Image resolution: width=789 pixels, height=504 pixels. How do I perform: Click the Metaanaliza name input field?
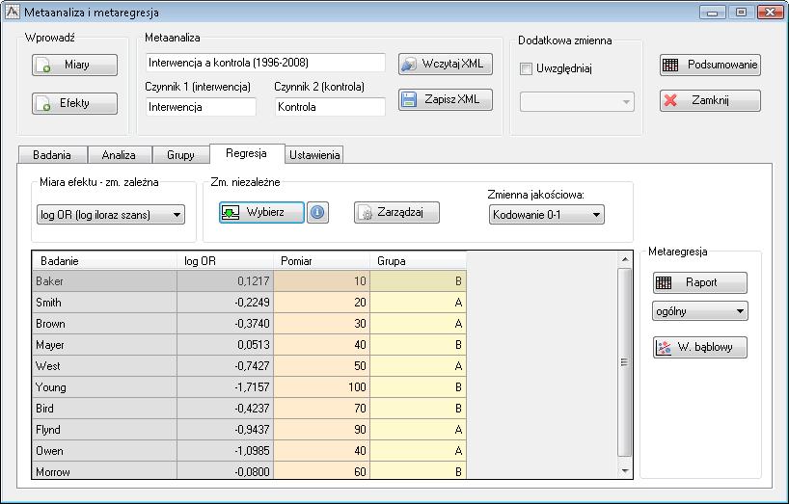[x=265, y=63]
